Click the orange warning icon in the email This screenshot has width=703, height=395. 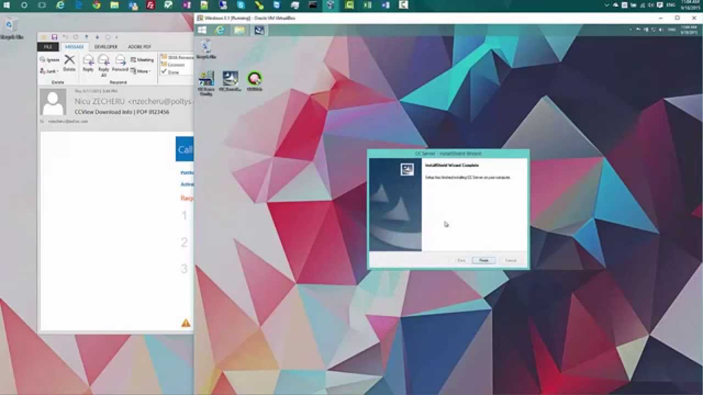[x=186, y=323]
